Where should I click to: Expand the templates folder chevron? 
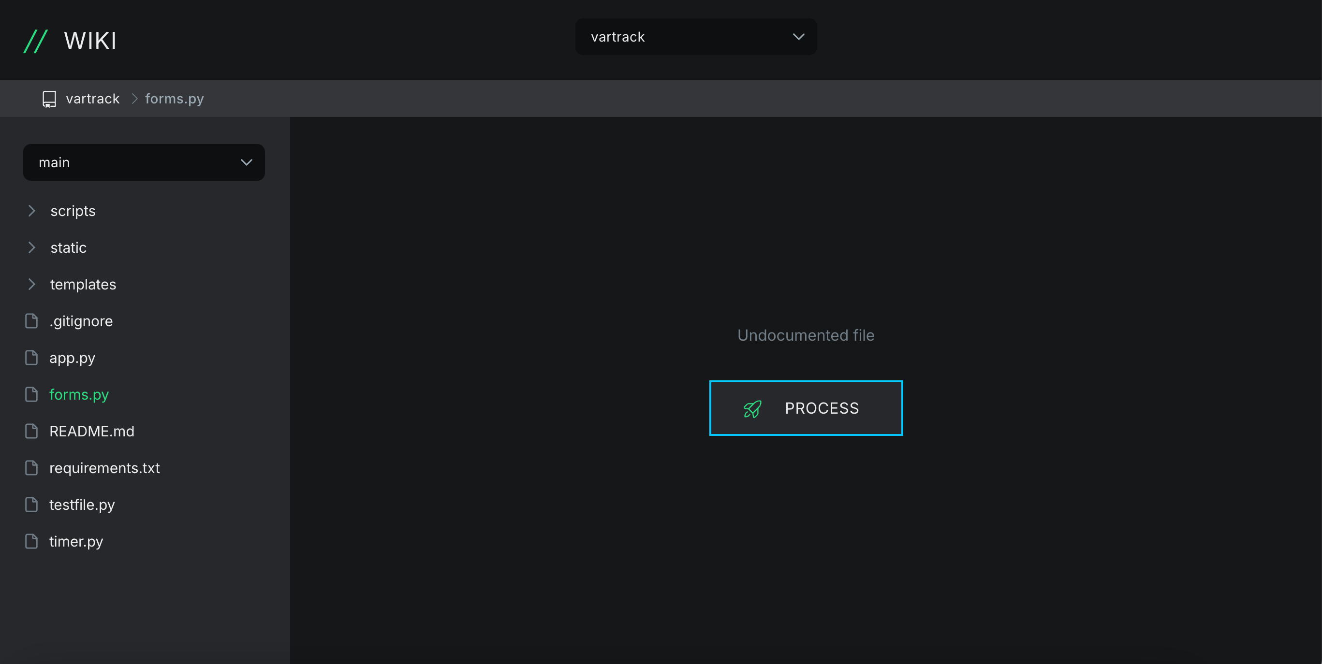point(32,284)
